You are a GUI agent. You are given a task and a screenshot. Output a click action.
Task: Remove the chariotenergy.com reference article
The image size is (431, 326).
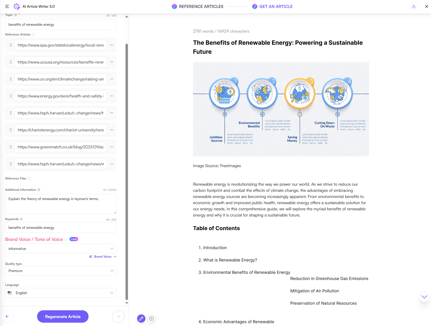coord(112,130)
